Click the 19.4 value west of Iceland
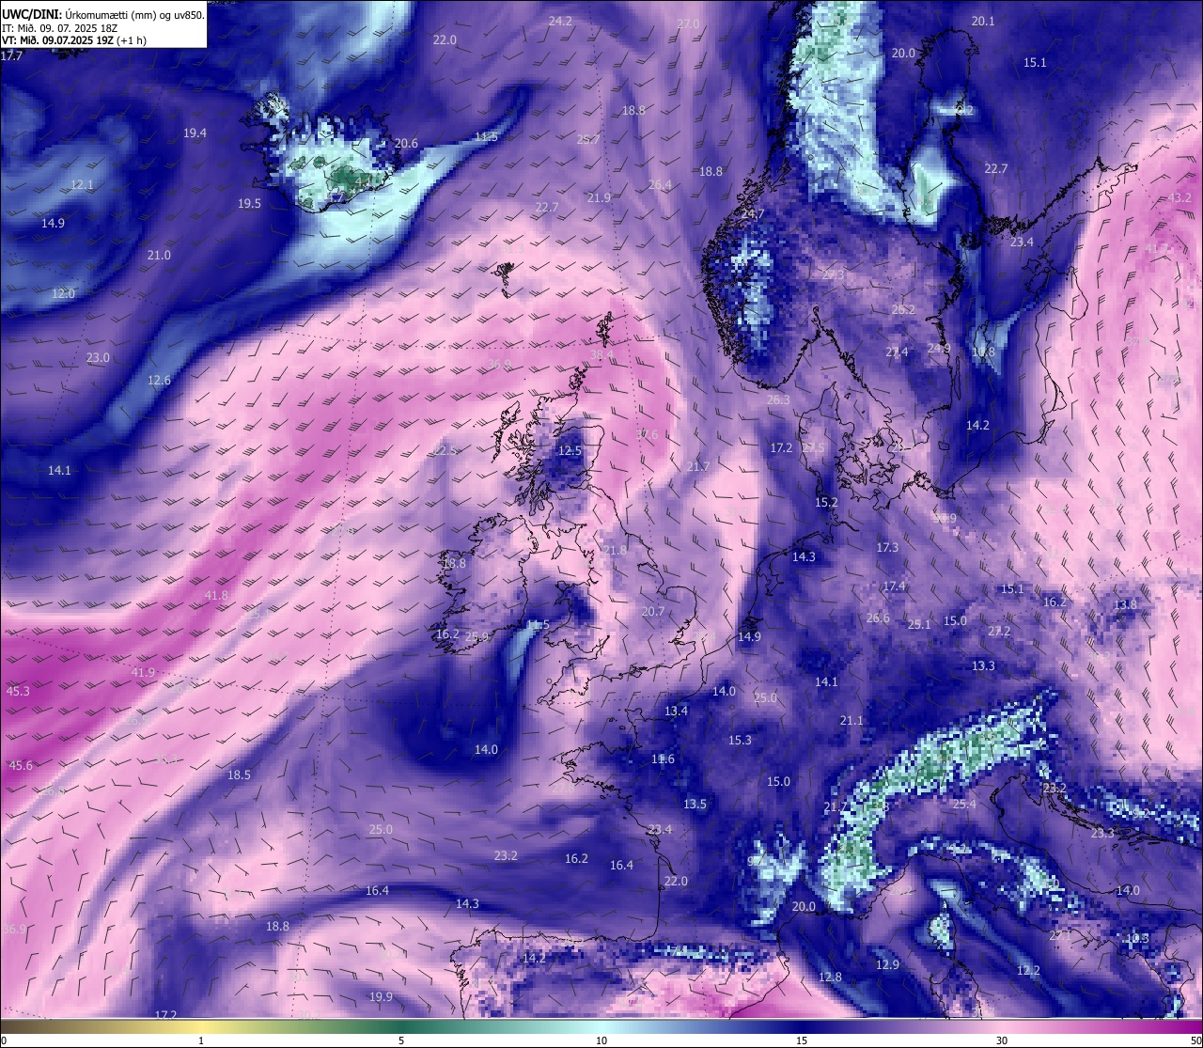The height and width of the screenshot is (1048, 1203). (195, 133)
